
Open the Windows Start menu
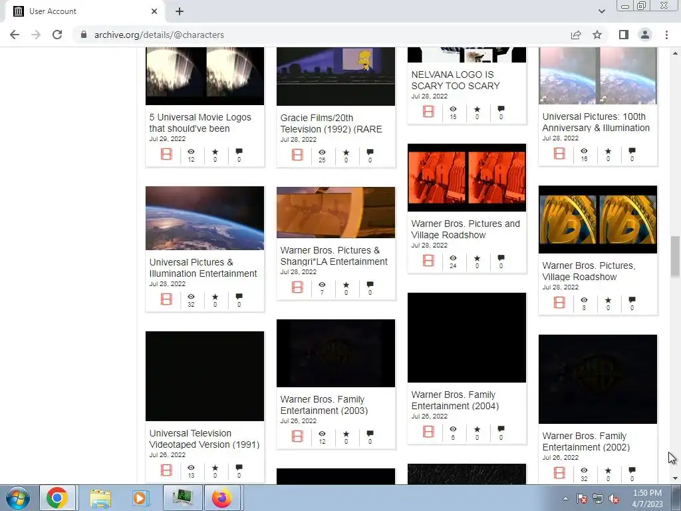[17, 498]
